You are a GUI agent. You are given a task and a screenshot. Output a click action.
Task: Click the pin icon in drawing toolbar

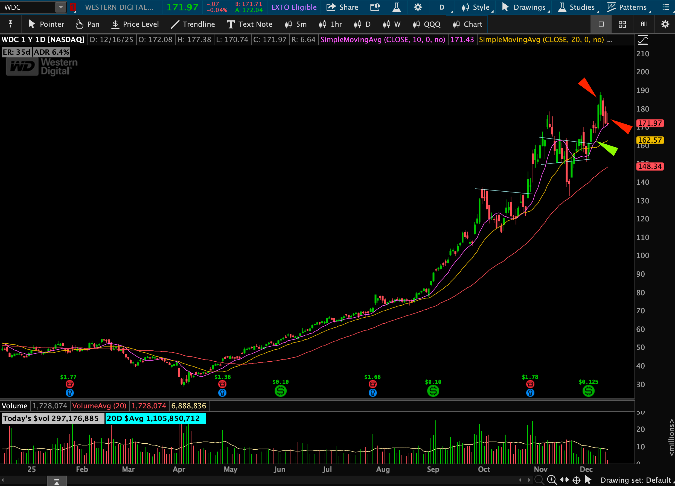click(x=10, y=24)
